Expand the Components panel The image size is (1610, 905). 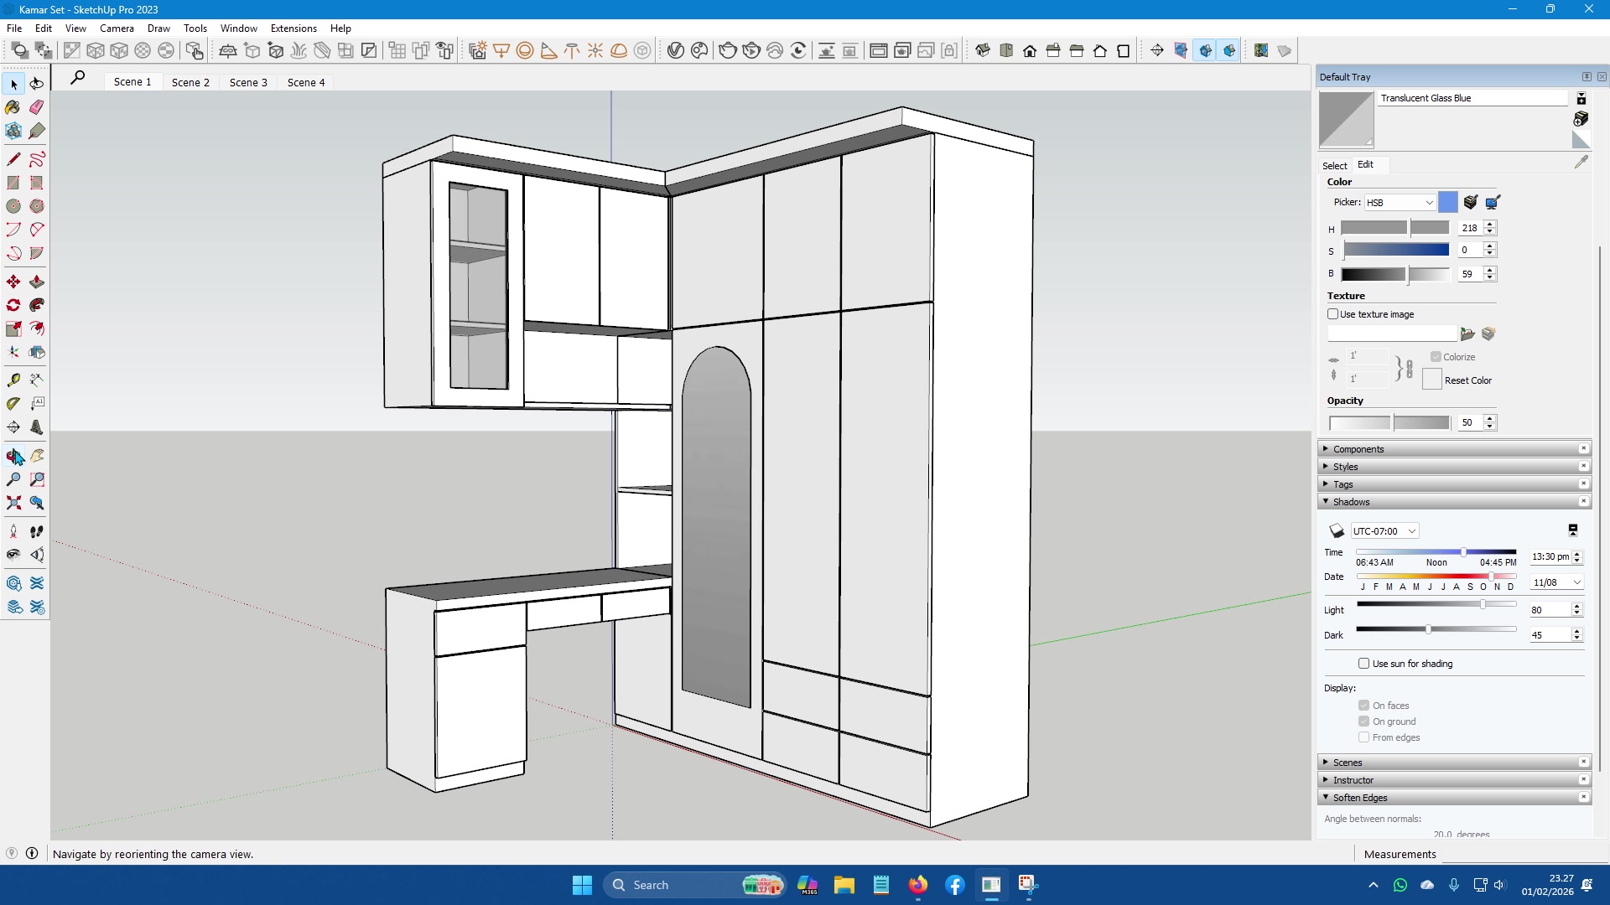1454,449
